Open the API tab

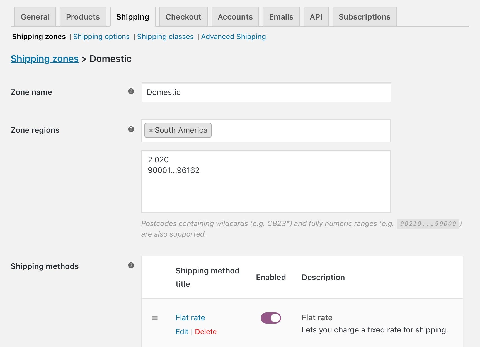click(316, 17)
